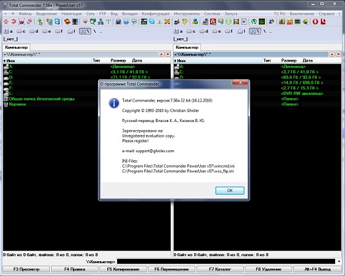Open the Инструменты menu
Screen dimensions: 345x276
(187, 14)
